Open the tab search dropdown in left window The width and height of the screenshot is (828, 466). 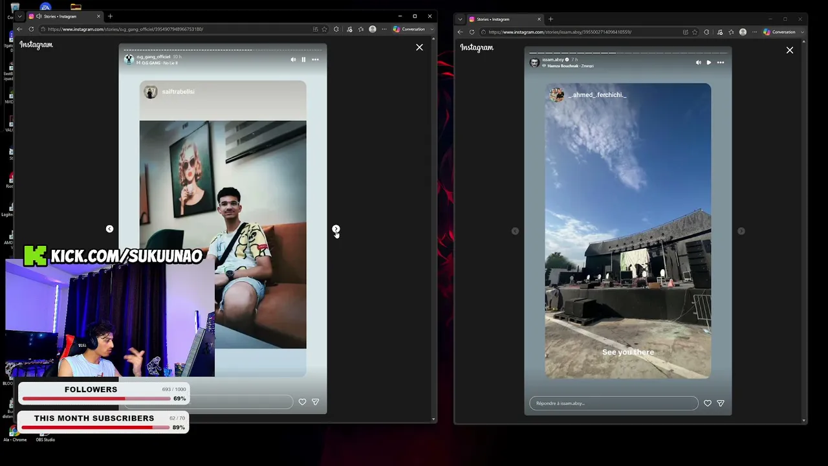pos(19,16)
